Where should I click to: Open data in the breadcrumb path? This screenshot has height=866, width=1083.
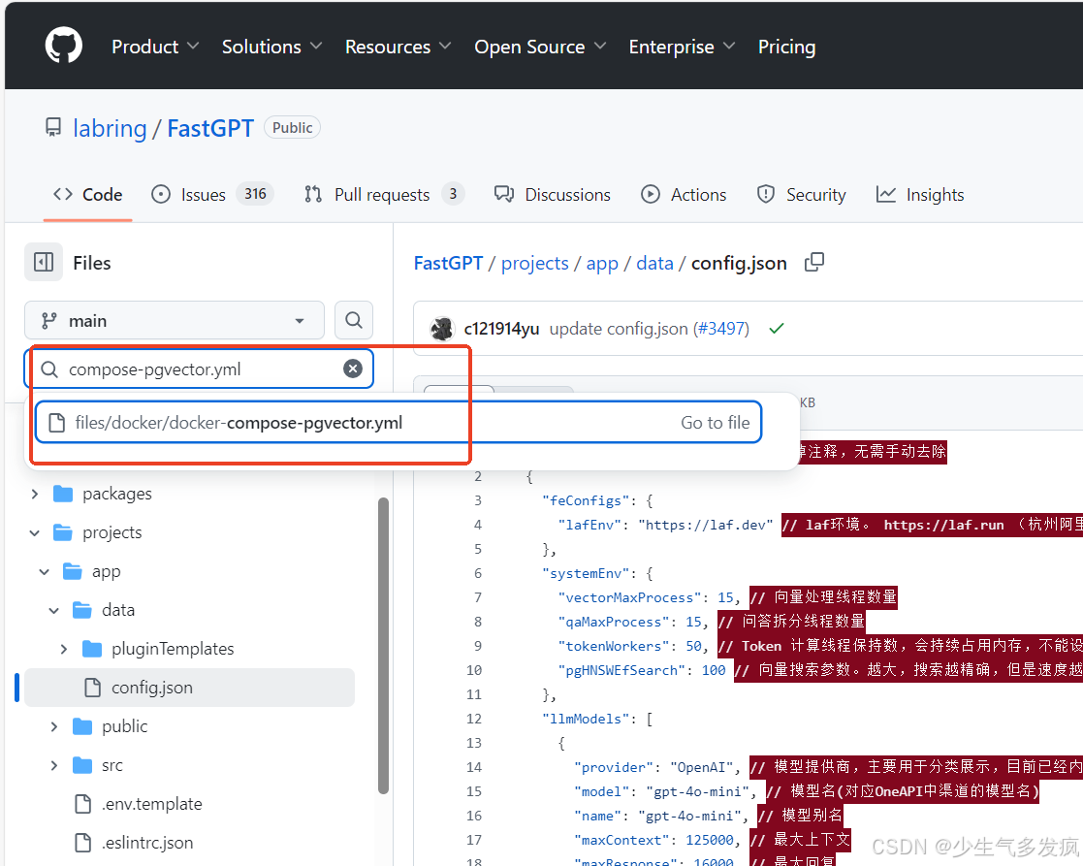point(654,263)
